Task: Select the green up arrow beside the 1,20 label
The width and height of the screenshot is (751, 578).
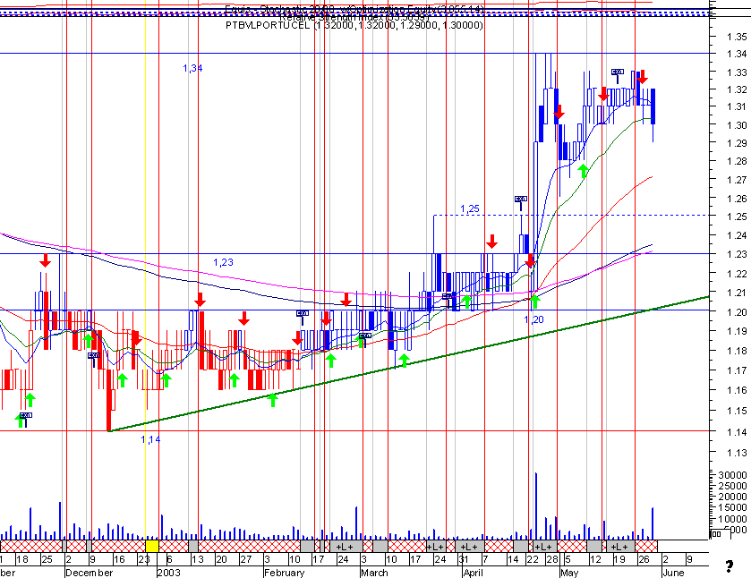Action: click(x=535, y=302)
